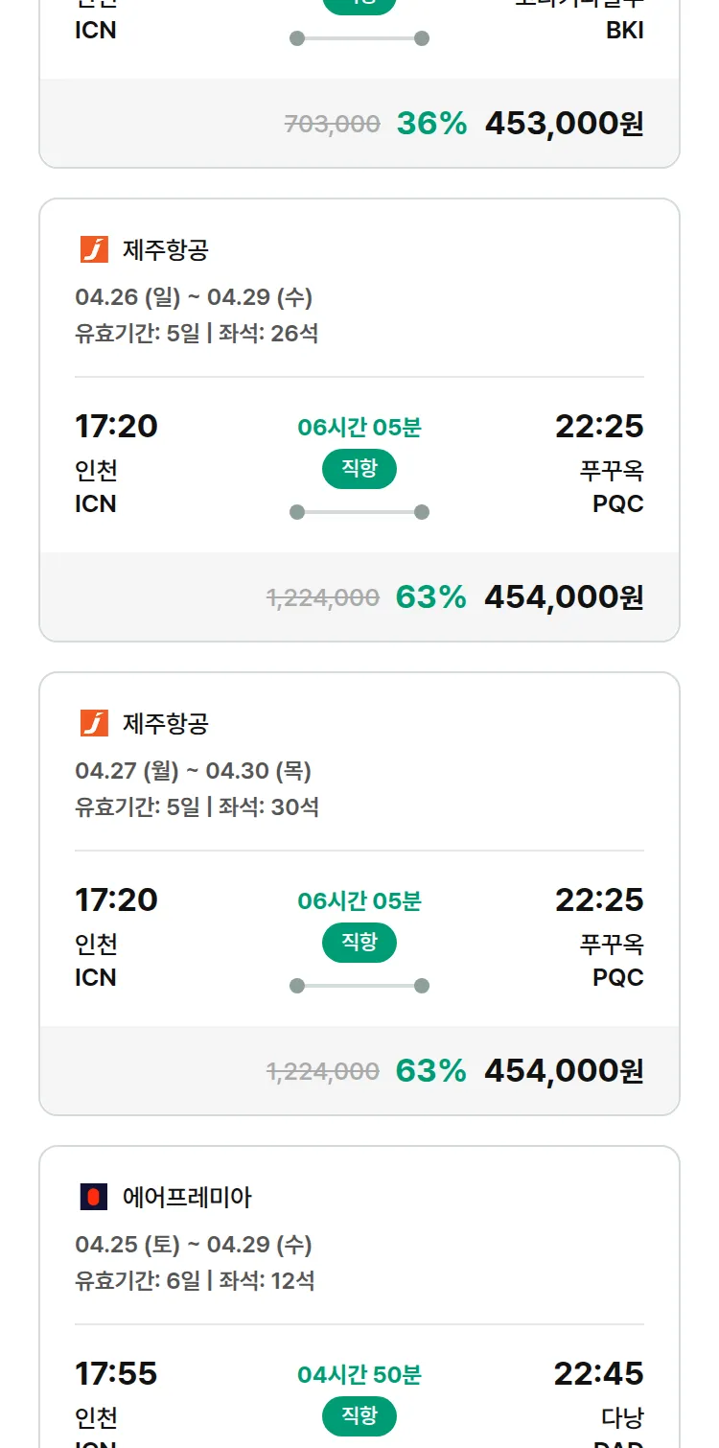The height and width of the screenshot is (1448, 719).
Task: Click the 22:45 arrival time
Action: [598, 1373]
